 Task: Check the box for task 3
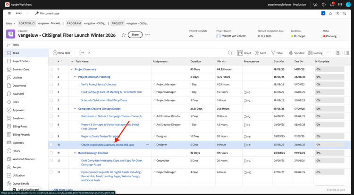[x=51, y=84]
